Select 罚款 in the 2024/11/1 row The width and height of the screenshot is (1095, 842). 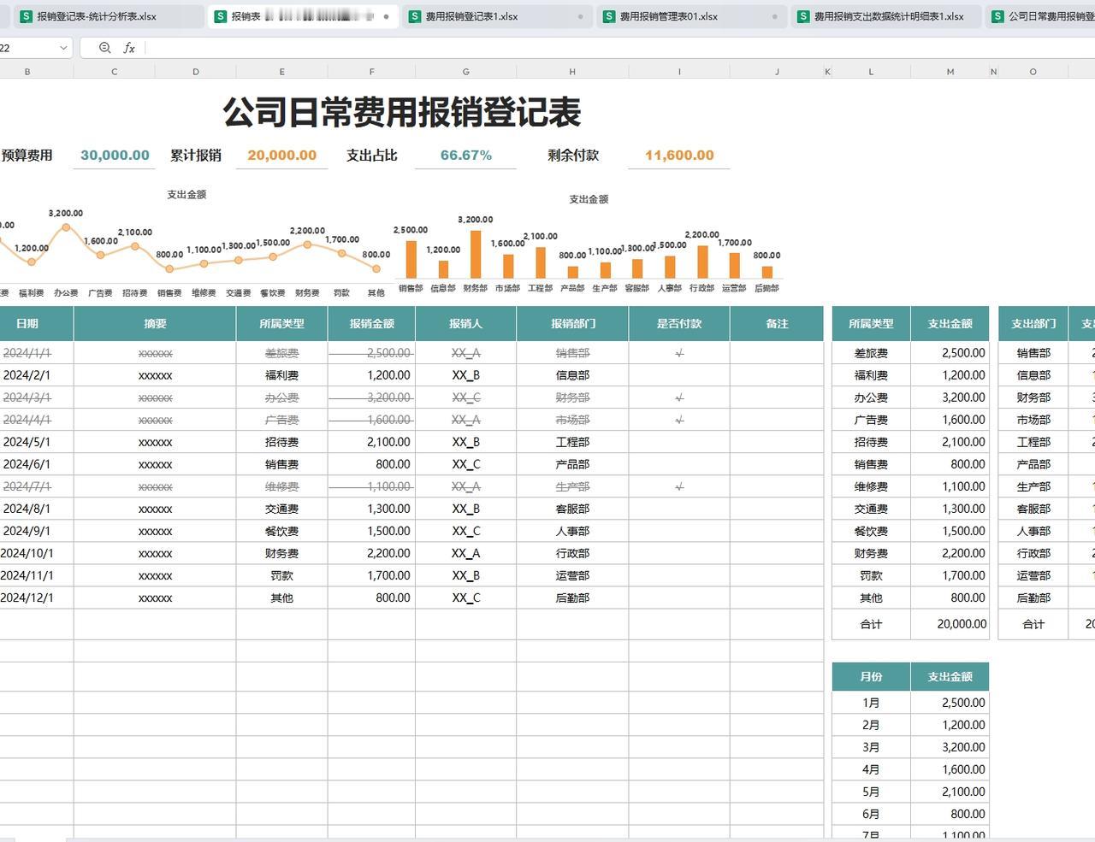(x=281, y=576)
